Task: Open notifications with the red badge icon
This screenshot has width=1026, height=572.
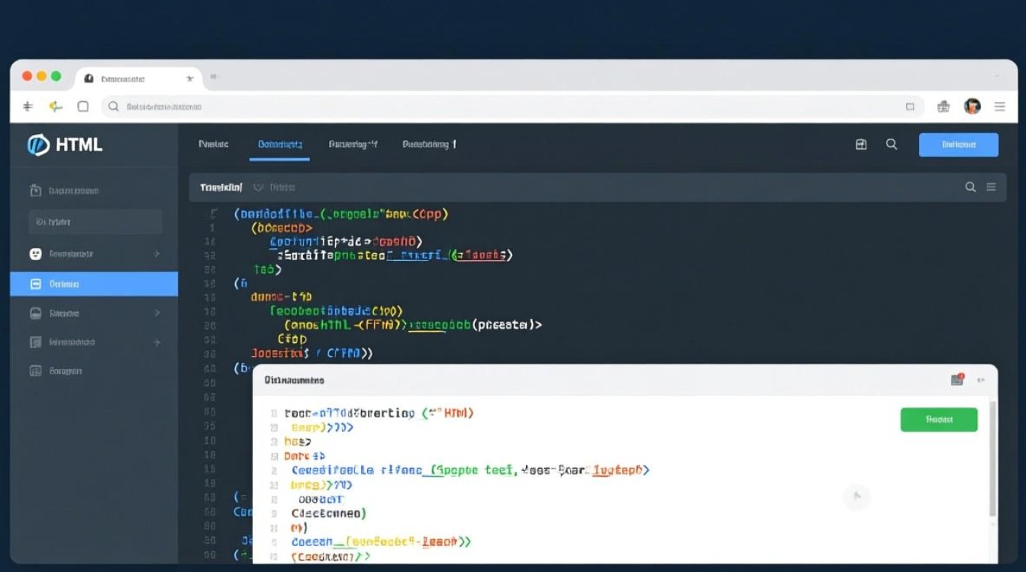Action: (957, 379)
